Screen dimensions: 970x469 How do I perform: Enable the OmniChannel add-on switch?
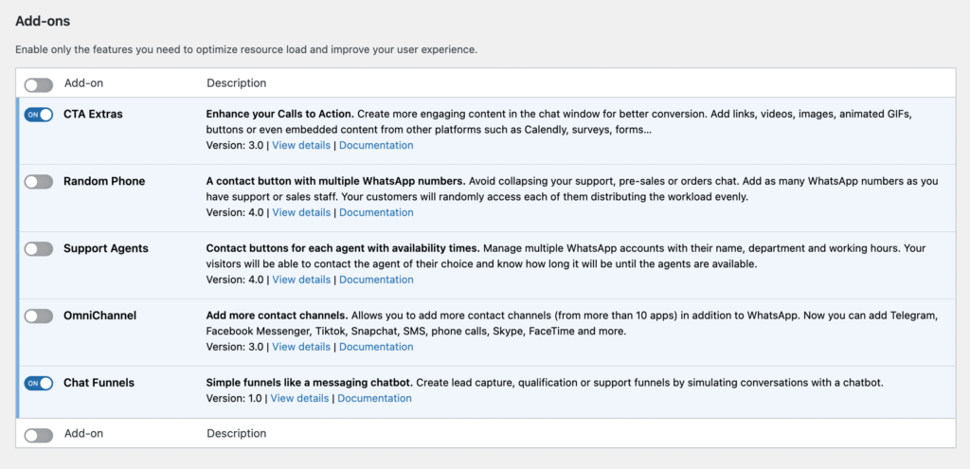coord(39,316)
